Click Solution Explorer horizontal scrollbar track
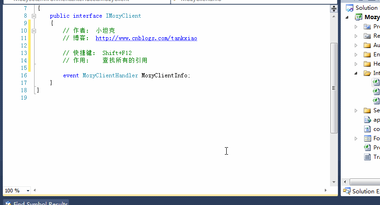 [365, 182]
